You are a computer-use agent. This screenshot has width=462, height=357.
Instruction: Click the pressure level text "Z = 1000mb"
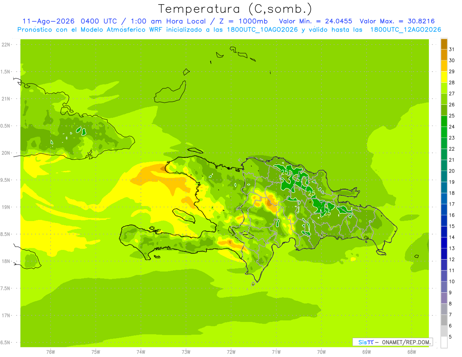(x=244, y=21)
